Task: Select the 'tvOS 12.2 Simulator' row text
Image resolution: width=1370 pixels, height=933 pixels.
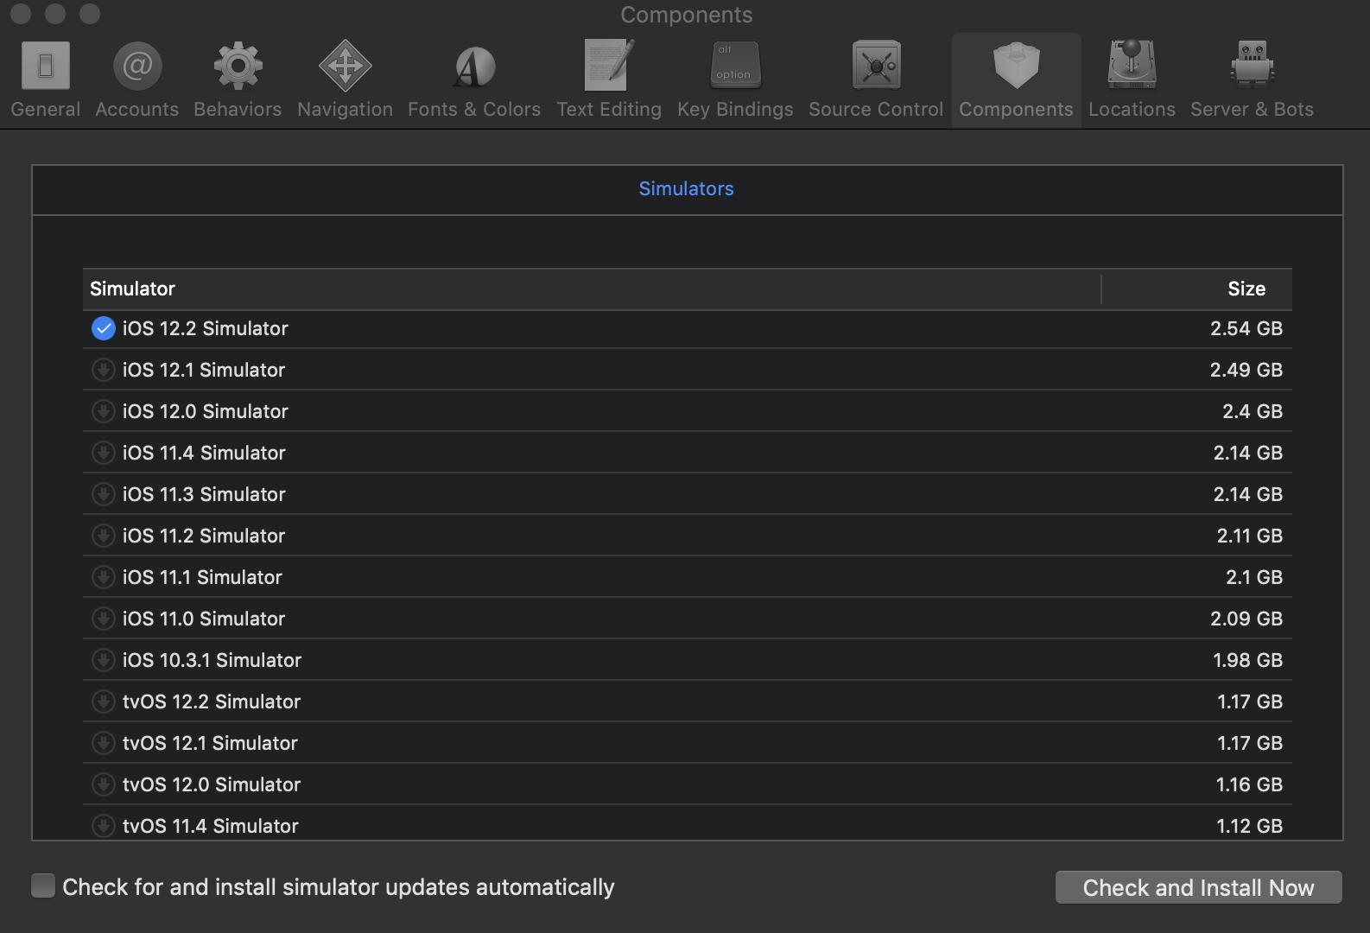Action: [212, 701]
